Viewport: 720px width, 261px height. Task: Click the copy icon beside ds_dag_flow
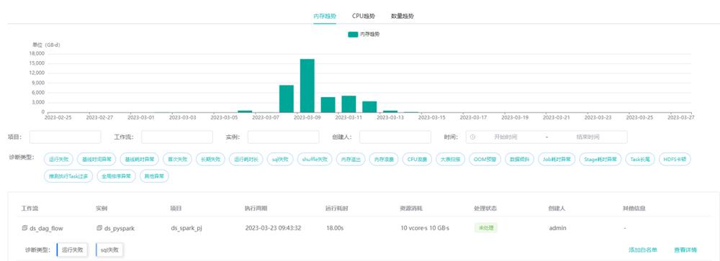pos(24,228)
